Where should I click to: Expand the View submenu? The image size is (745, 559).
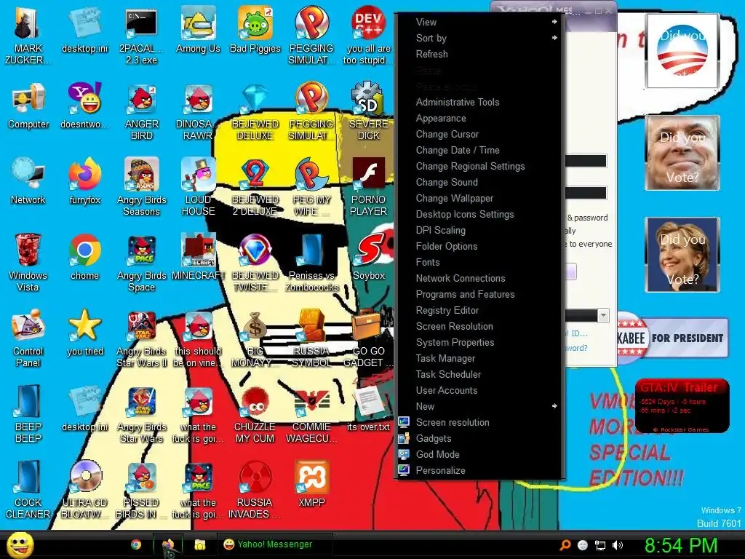[479, 22]
